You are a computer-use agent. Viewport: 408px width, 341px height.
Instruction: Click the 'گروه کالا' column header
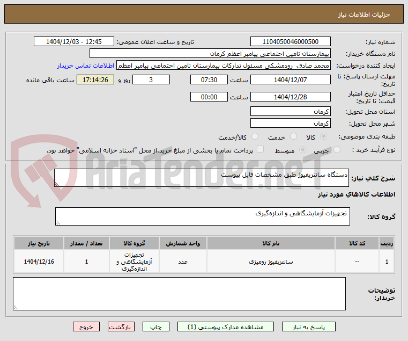(x=134, y=243)
